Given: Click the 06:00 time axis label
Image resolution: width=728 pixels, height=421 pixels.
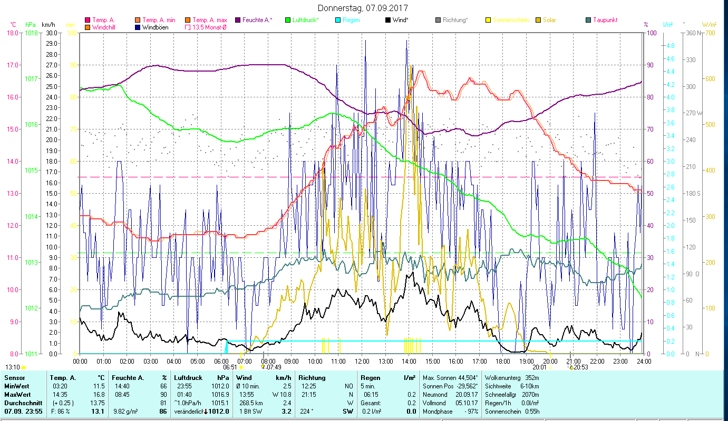Looking at the screenshot, I should [x=221, y=361].
